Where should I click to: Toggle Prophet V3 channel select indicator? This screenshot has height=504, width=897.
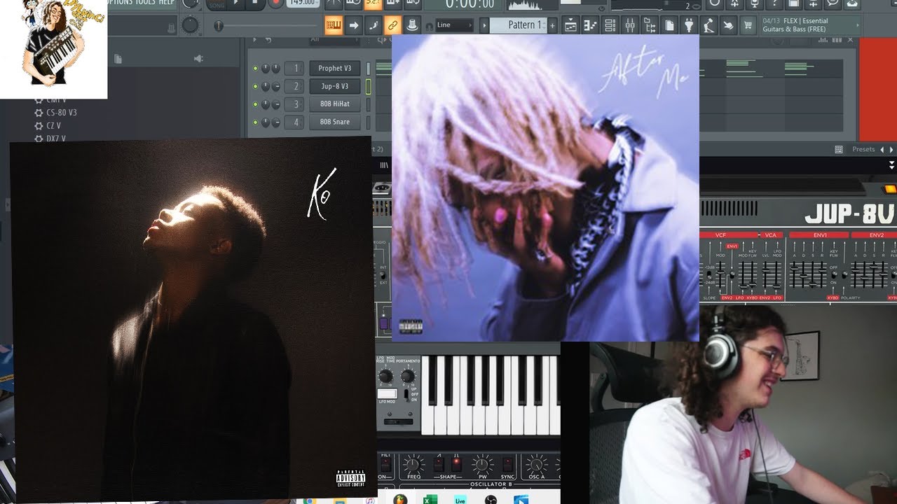(368, 69)
